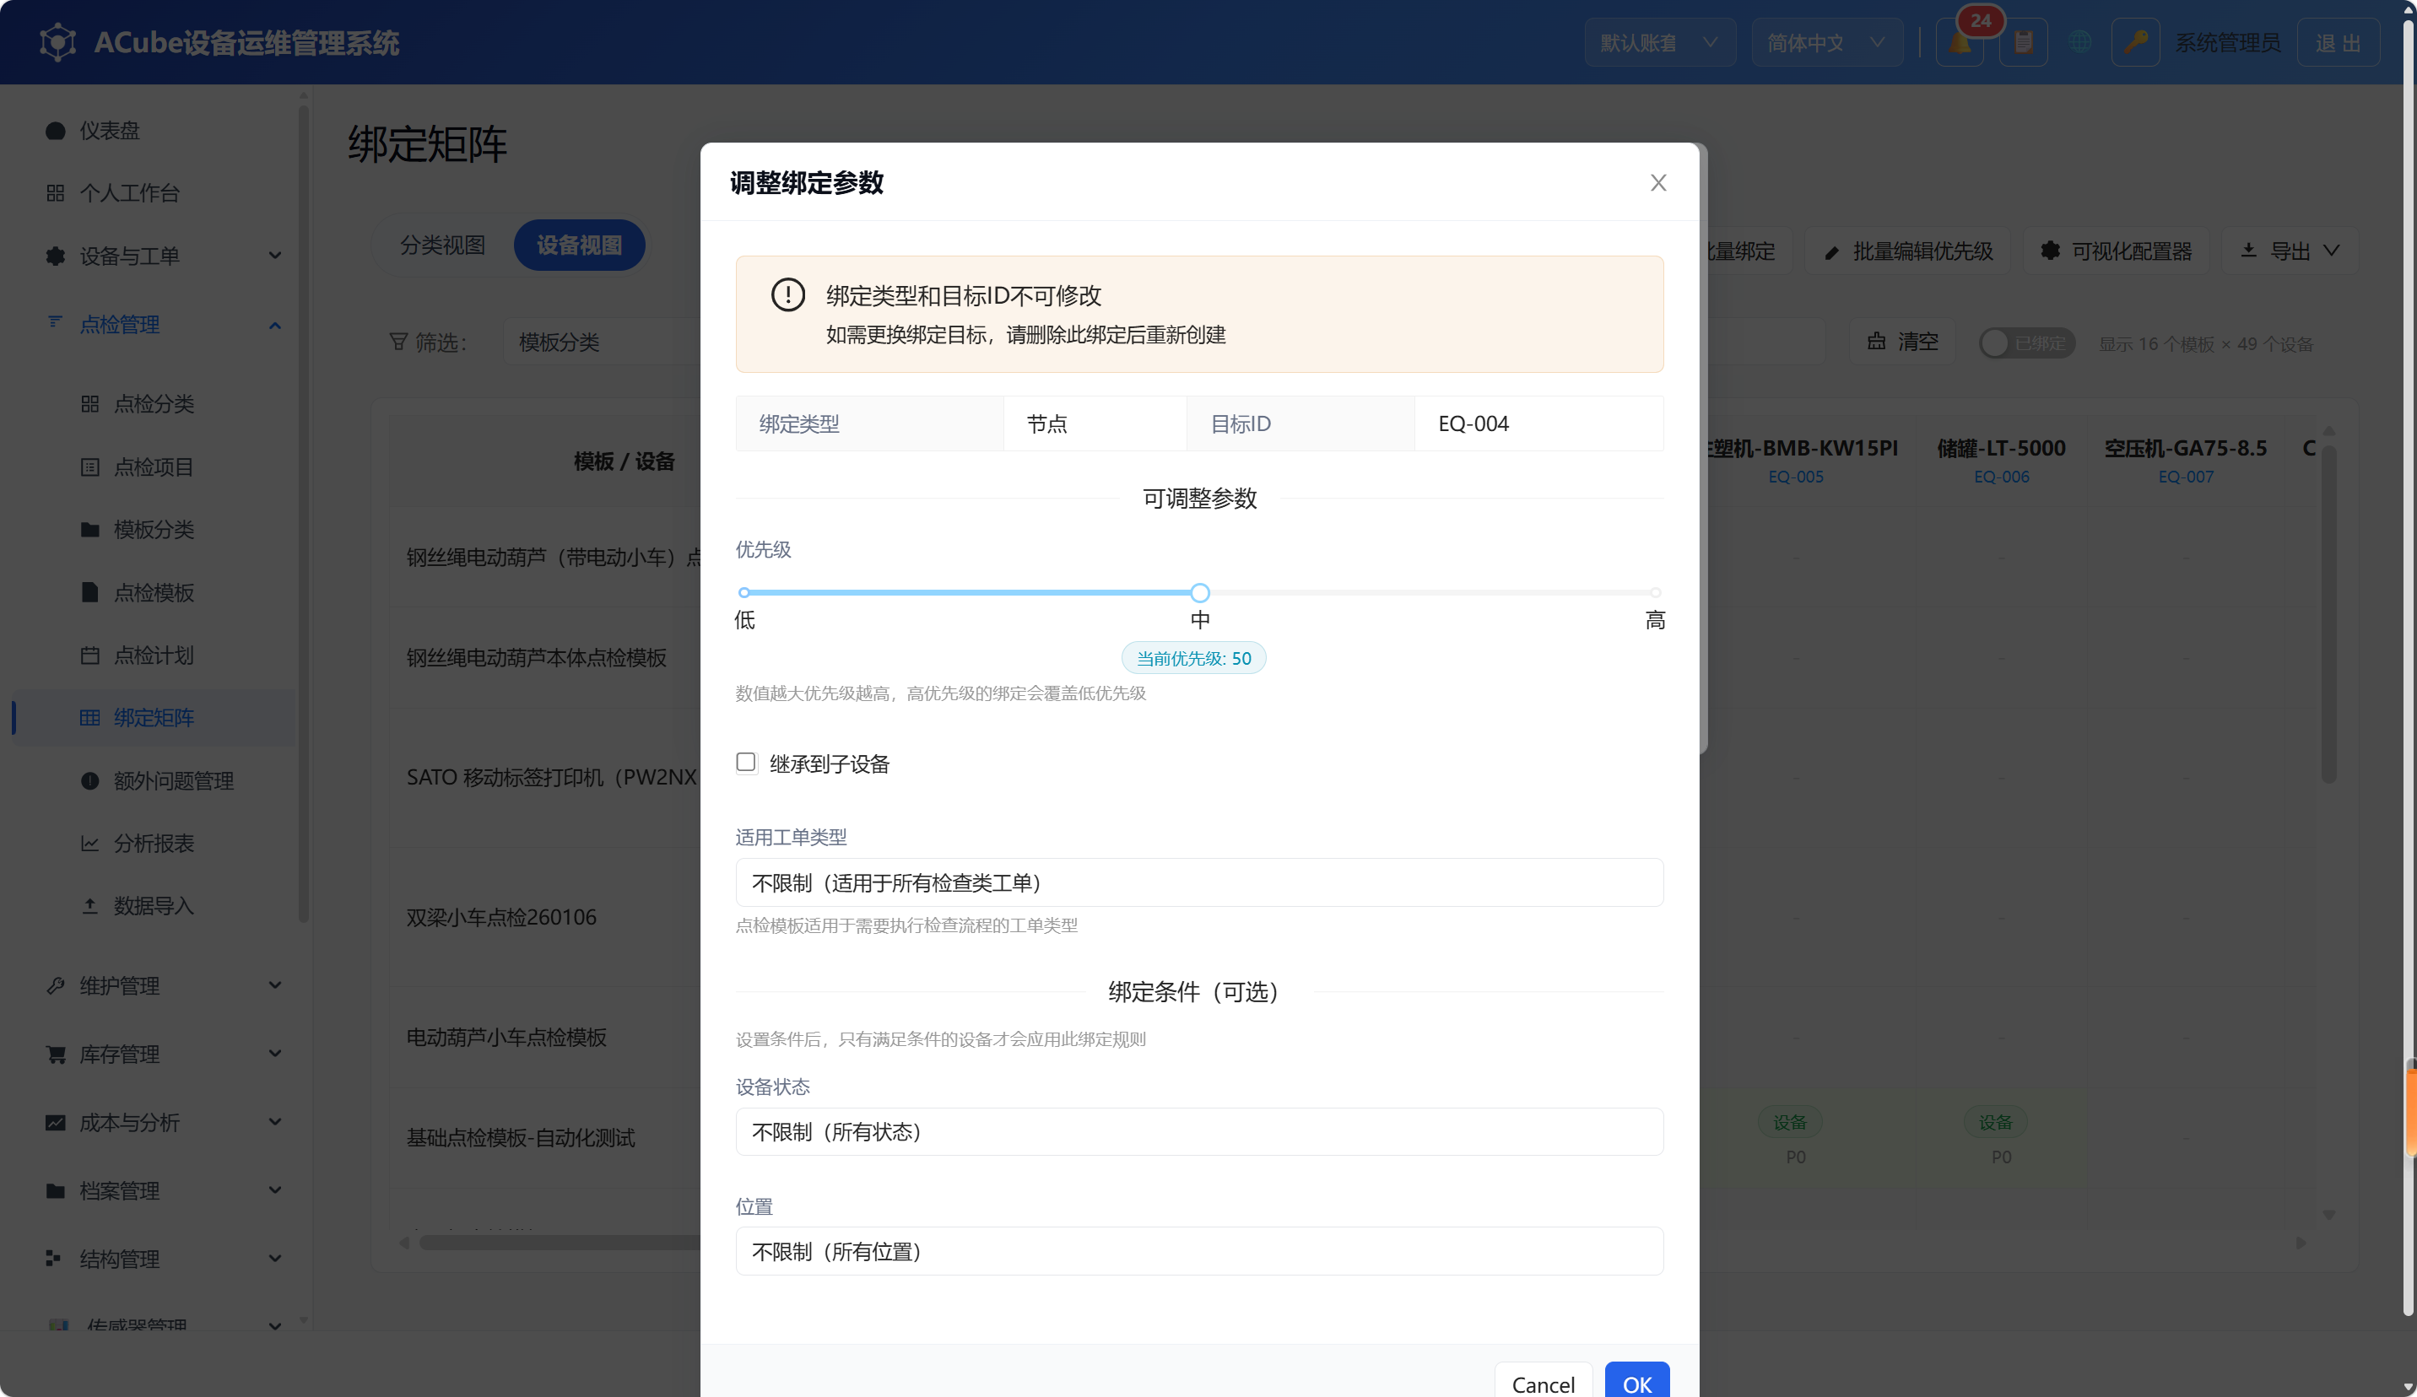
Task: Check the 继承到子设备 checkbox
Action: [x=746, y=763]
